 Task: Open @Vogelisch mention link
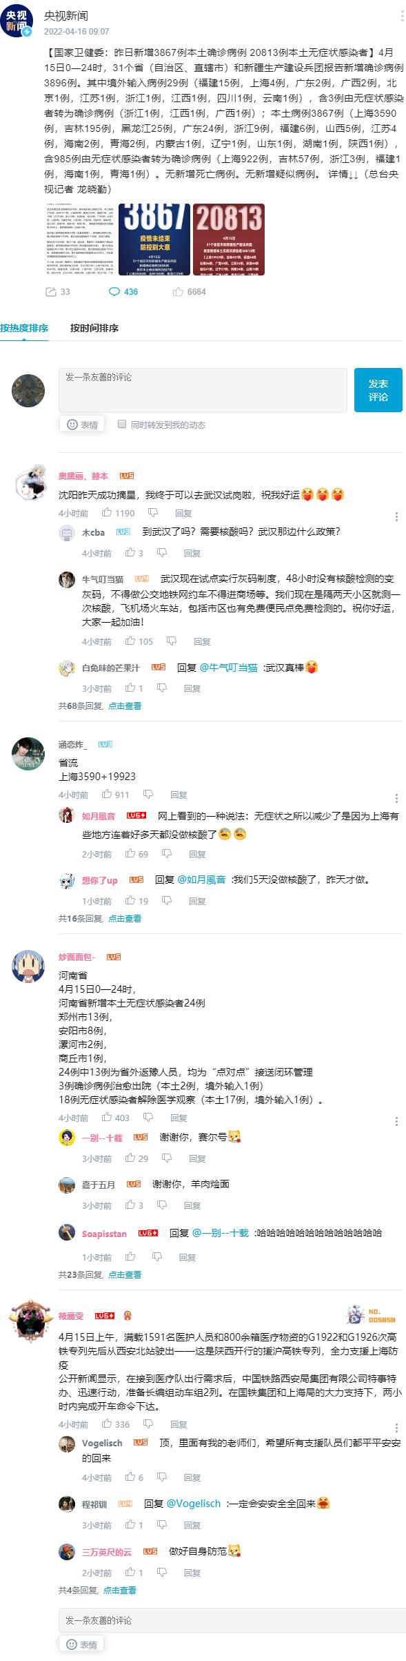pyautogui.click(x=194, y=1503)
